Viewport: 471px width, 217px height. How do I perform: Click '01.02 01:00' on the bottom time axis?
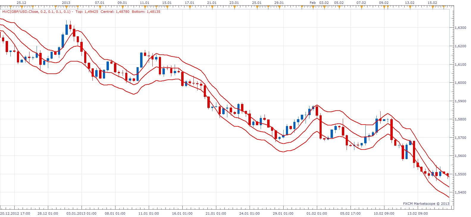pyautogui.click(x=317, y=213)
